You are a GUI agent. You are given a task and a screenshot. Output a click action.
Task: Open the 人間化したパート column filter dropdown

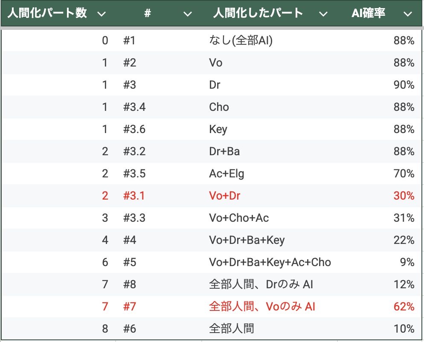[323, 14]
